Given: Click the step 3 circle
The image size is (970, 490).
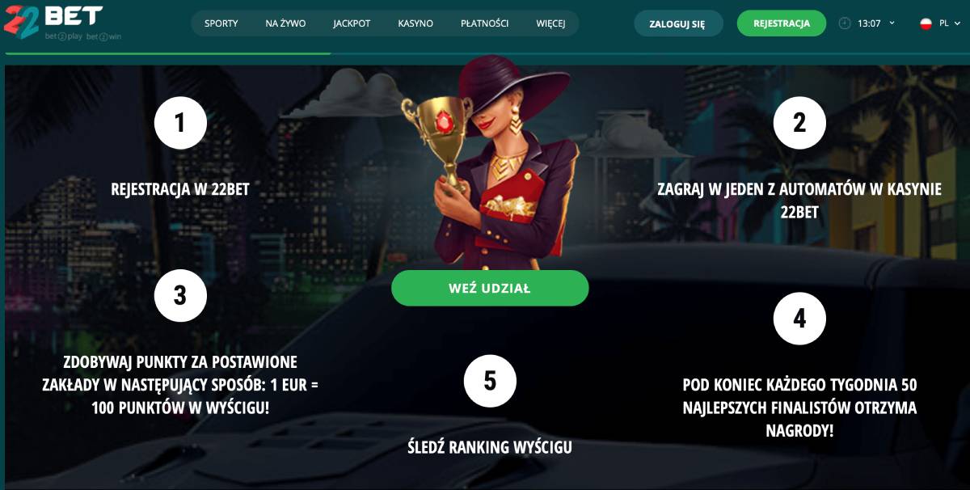Looking at the screenshot, I should tap(180, 296).
